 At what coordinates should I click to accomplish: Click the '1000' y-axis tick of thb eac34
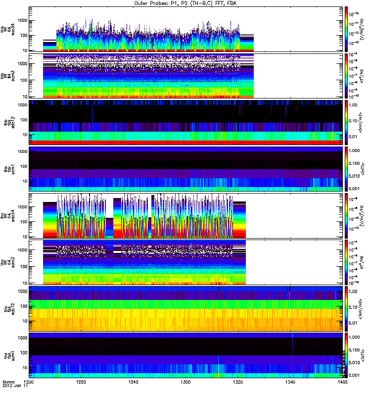22,21
